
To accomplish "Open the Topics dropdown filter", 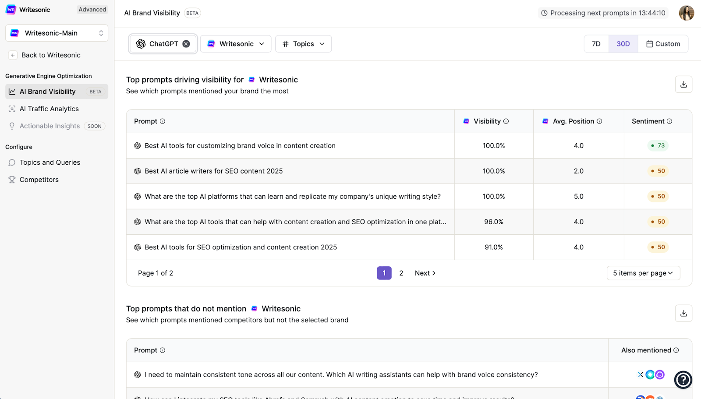I will coord(303,44).
